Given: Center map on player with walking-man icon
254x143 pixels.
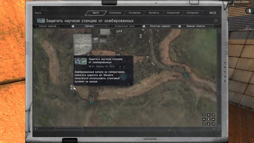Looking at the screenshot, I should click(209, 119).
